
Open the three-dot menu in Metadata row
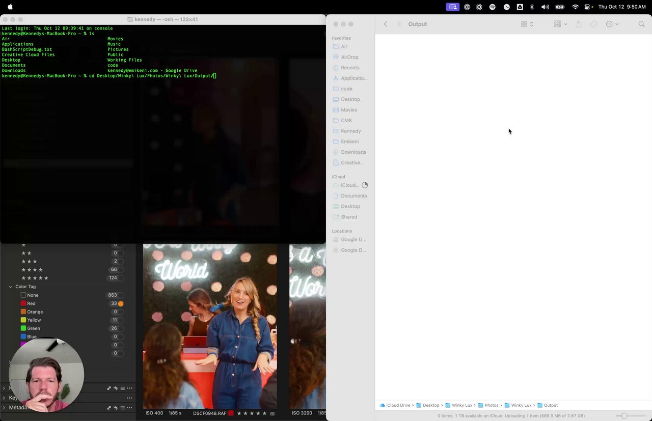(129, 408)
